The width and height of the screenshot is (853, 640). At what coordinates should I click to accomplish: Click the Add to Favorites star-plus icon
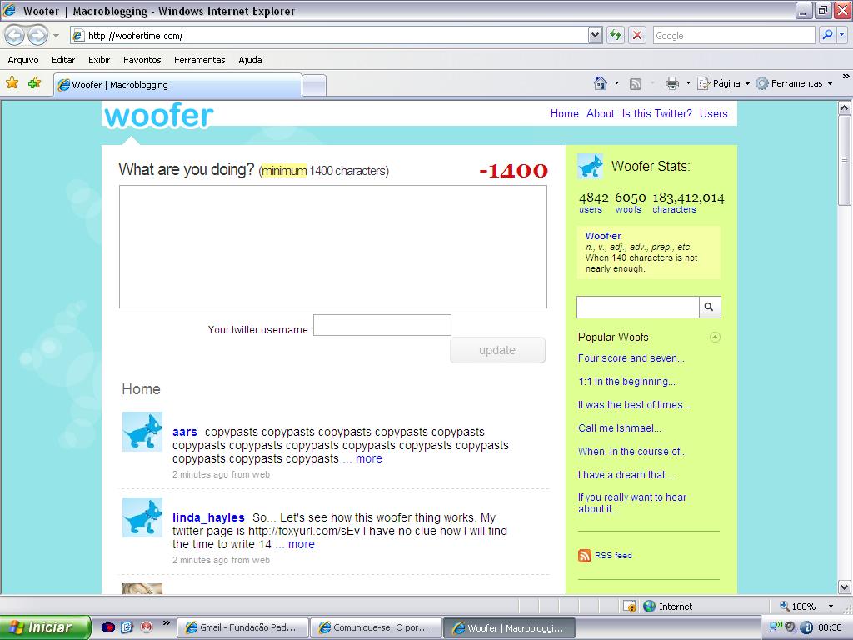(35, 82)
